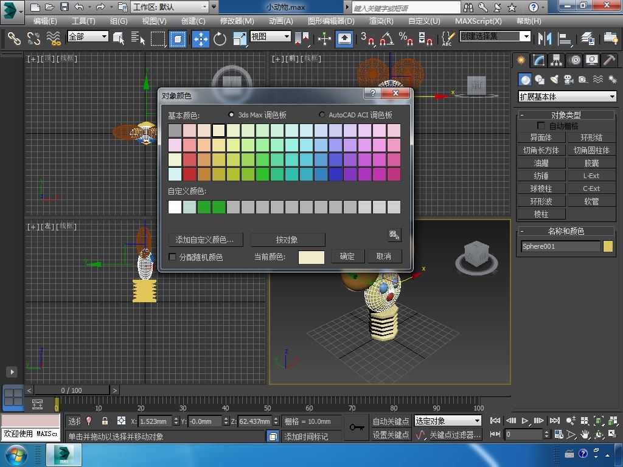
Task: Open the 工作区: 默认 workspace dropdown
Action: pos(170,7)
